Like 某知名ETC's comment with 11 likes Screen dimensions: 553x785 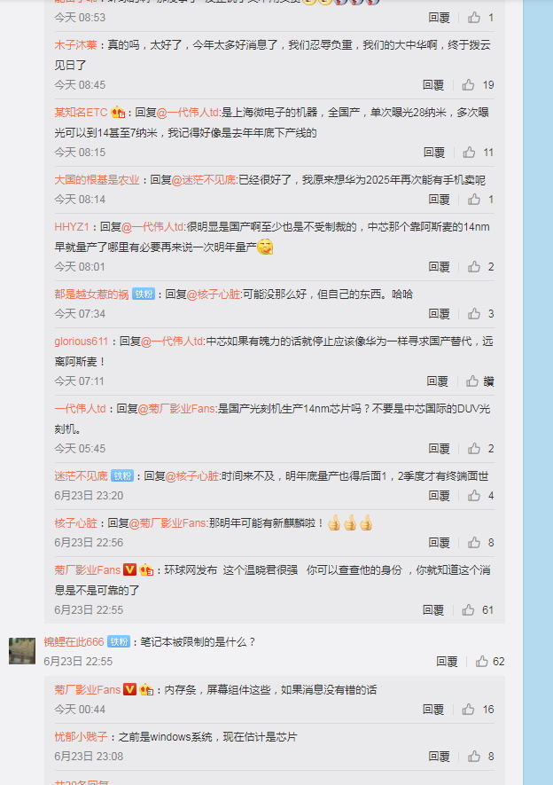[x=469, y=153]
